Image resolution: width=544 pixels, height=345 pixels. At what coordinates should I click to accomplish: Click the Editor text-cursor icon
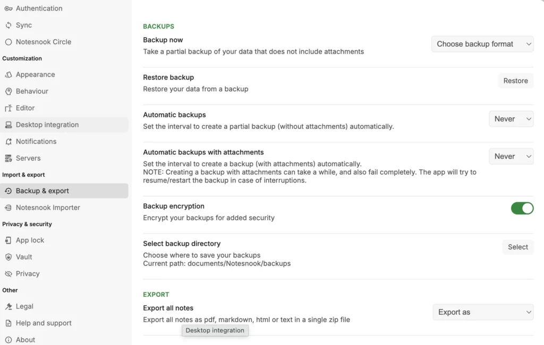coord(8,108)
